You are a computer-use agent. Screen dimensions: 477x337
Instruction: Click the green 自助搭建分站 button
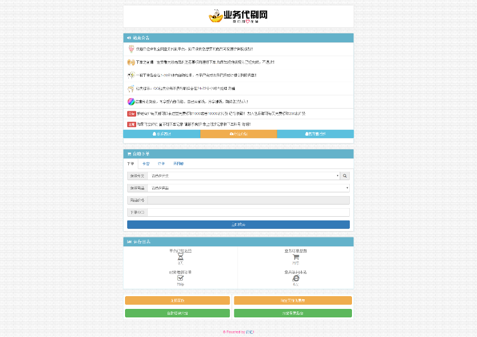coord(178,313)
